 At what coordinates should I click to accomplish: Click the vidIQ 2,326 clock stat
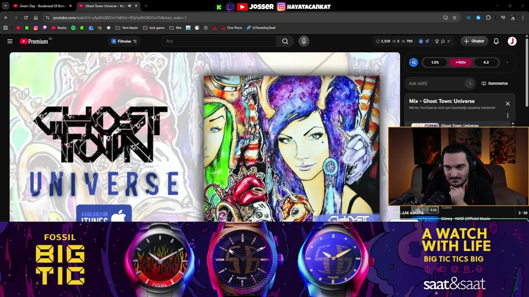(x=383, y=41)
